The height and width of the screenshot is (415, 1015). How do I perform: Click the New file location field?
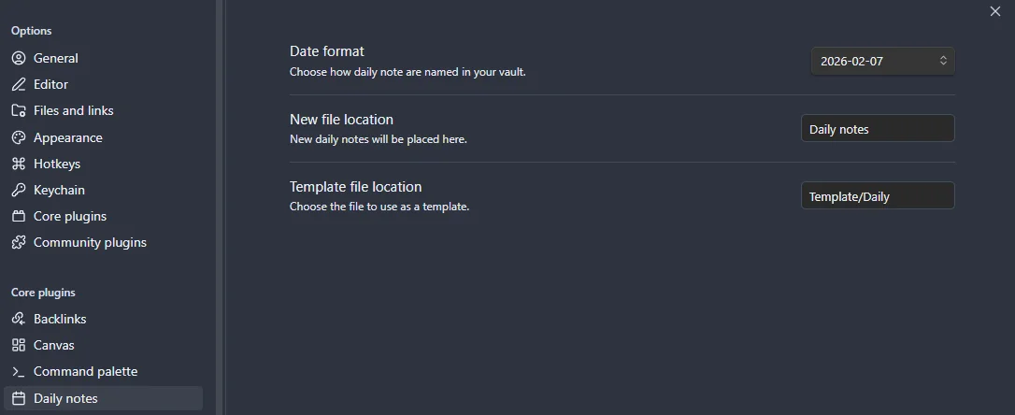tap(878, 129)
